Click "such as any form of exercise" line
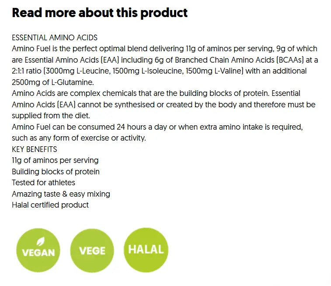 click(x=79, y=138)
